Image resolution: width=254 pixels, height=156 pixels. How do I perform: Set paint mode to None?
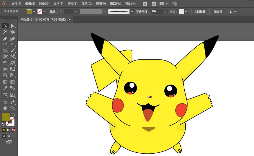(x=14, y=130)
